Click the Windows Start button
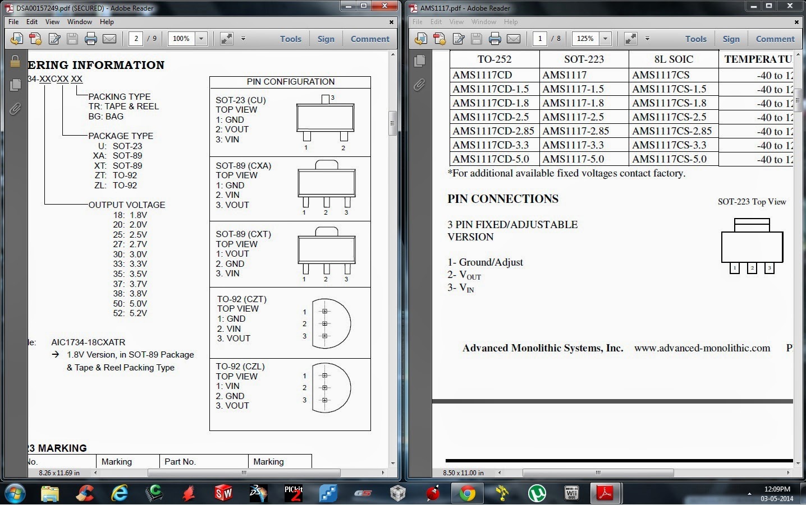The width and height of the screenshot is (806, 505). tap(15, 493)
